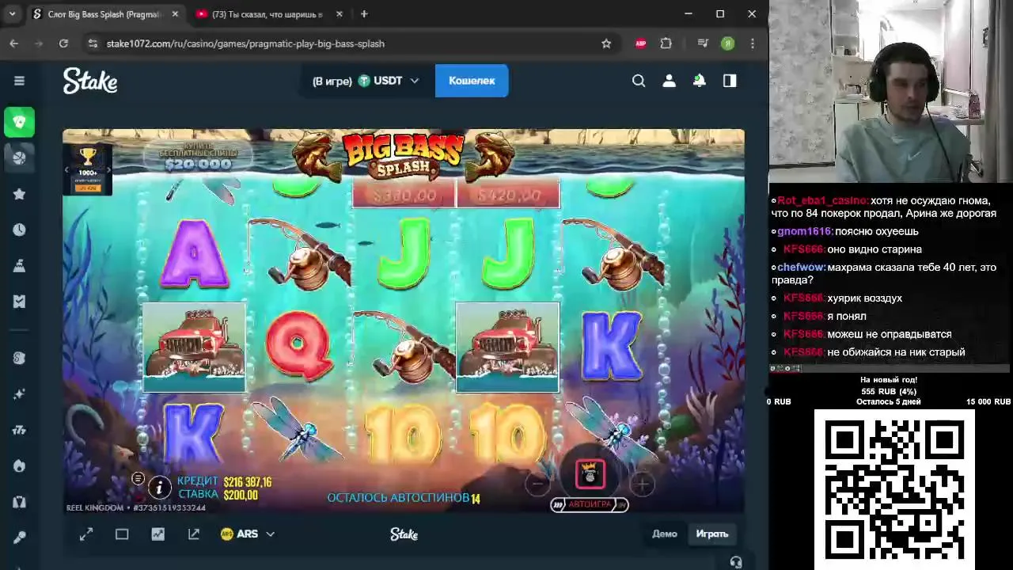1013x570 pixels.
Task: Click the QR code image
Action: (894, 488)
